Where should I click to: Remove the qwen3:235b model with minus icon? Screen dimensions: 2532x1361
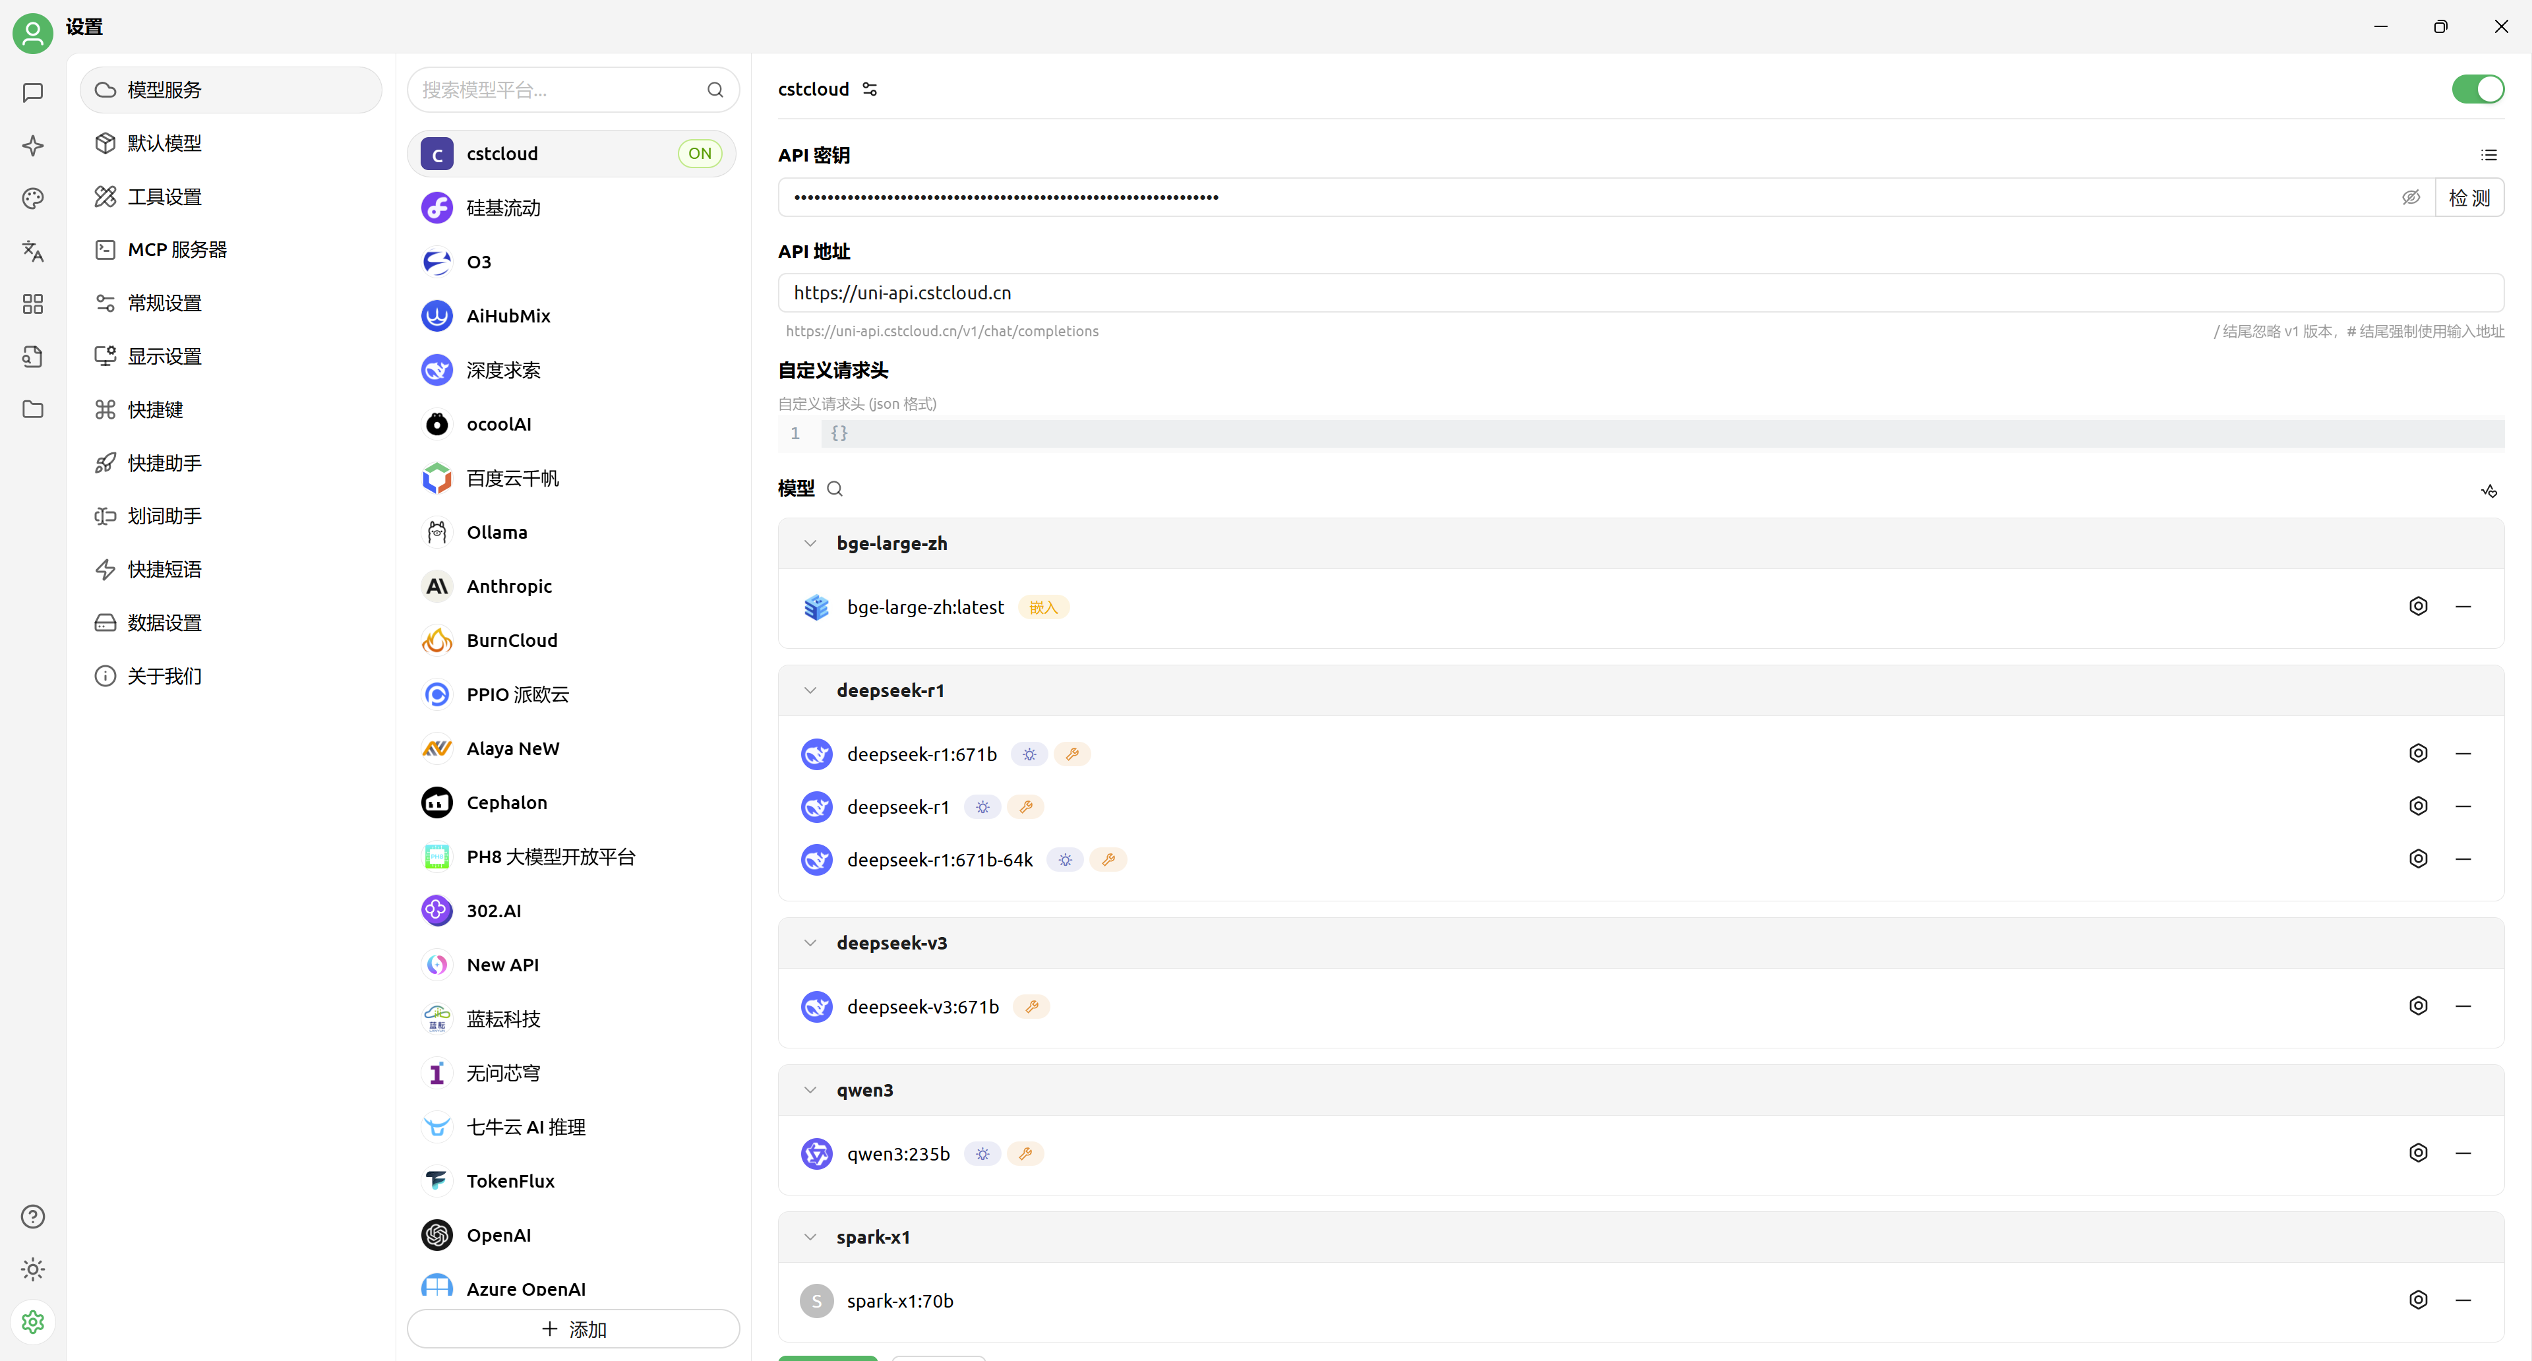[x=2462, y=1153]
